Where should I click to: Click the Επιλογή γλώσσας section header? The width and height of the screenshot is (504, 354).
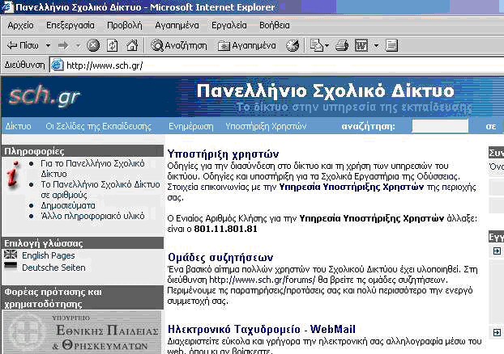pyautogui.click(x=83, y=243)
